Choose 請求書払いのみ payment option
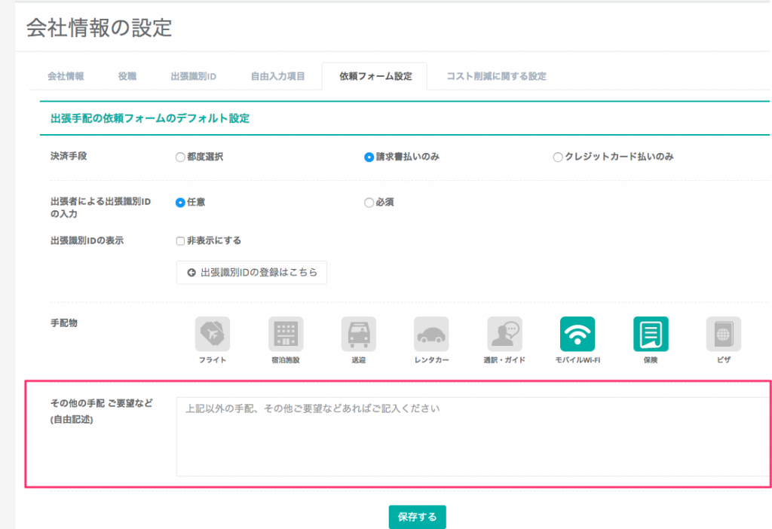This screenshot has height=529, width=772. 369,157
